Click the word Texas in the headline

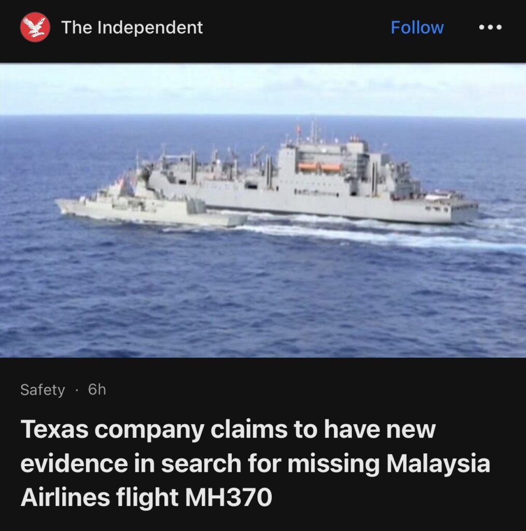[x=54, y=429]
